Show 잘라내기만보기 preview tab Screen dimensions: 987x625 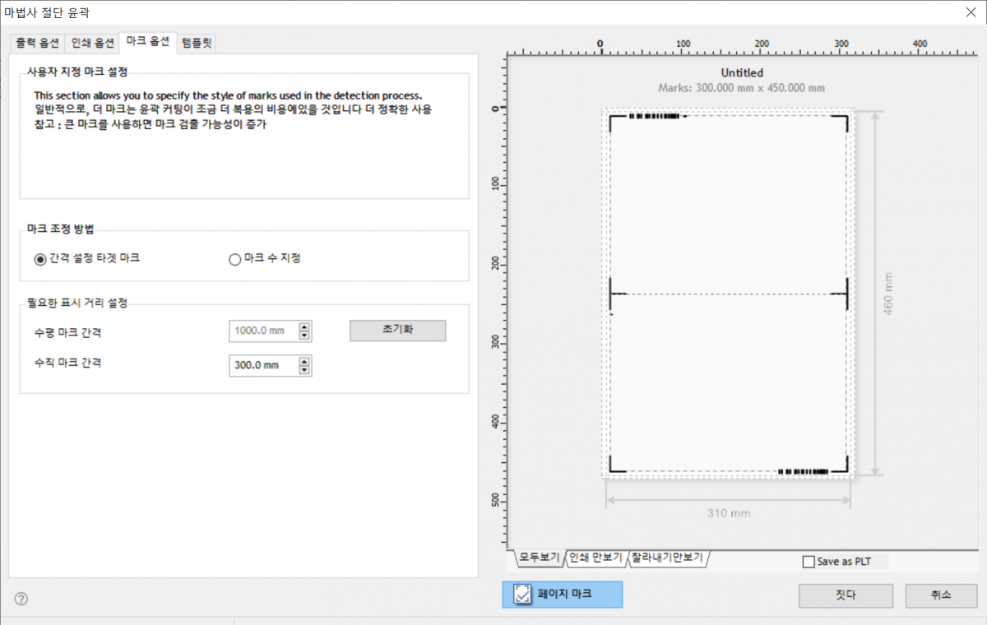click(668, 558)
